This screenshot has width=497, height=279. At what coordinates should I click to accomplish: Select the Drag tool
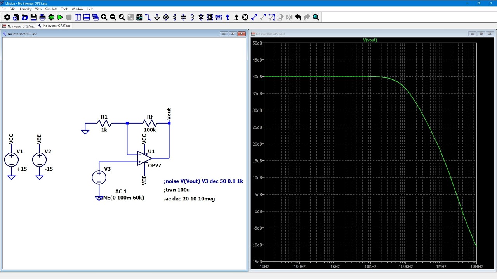click(271, 17)
